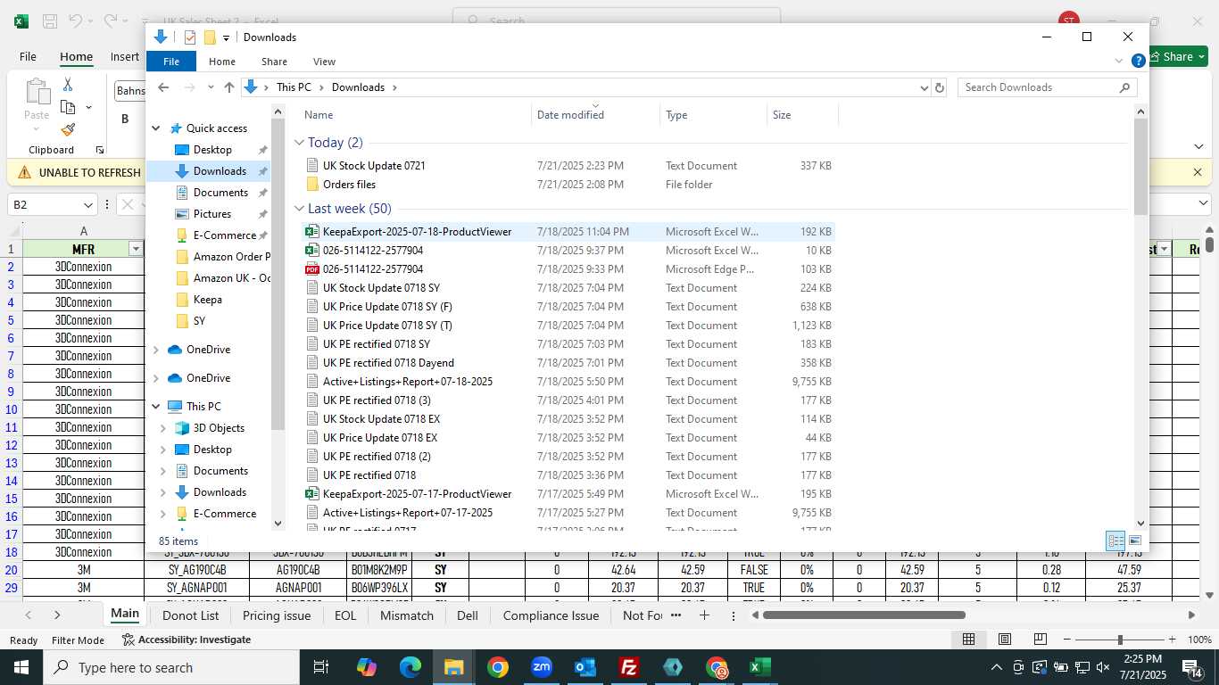Click the Windows Start button
This screenshot has width=1219, height=685.
point(21,667)
